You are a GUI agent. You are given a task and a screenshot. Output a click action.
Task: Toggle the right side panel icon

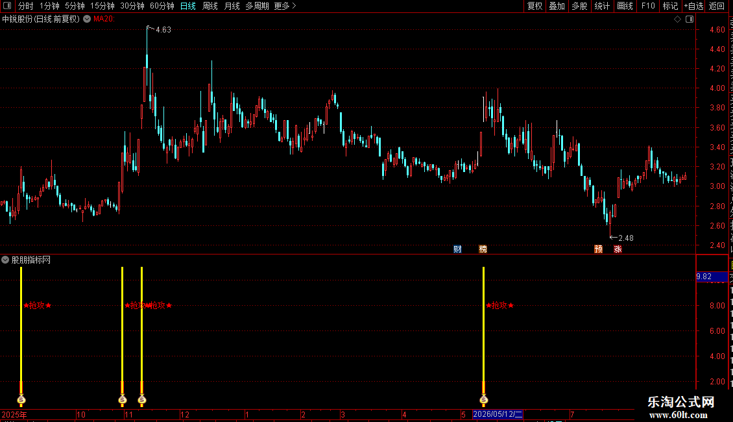tap(690, 19)
